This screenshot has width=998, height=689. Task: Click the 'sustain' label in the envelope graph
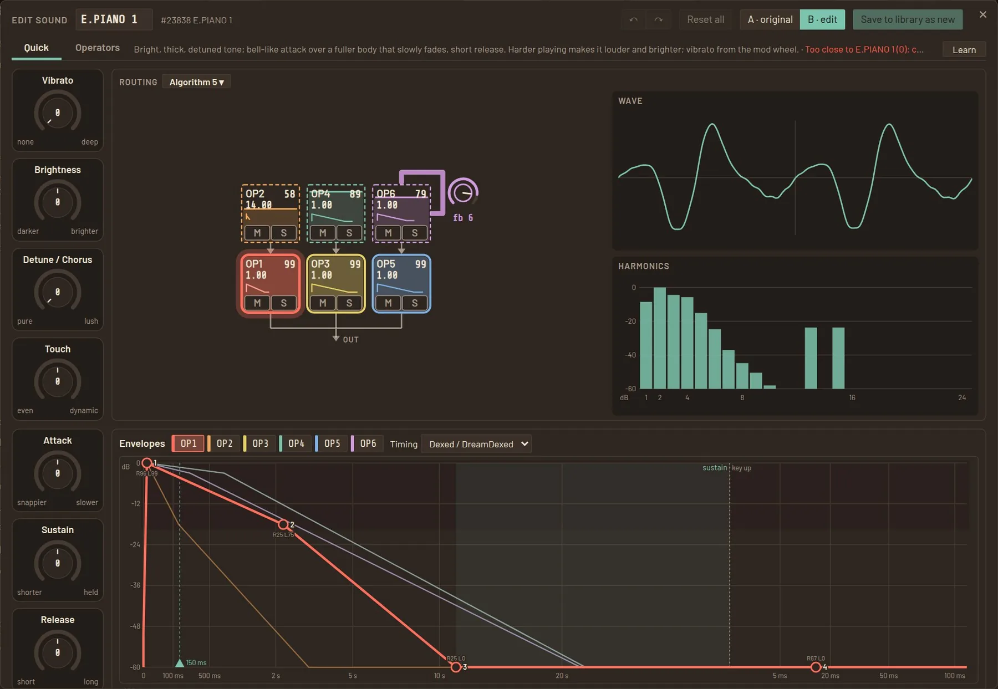coord(714,468)
